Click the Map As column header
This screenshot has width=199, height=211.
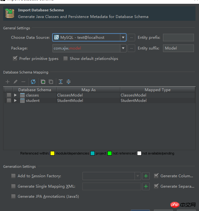coord(88,90)
